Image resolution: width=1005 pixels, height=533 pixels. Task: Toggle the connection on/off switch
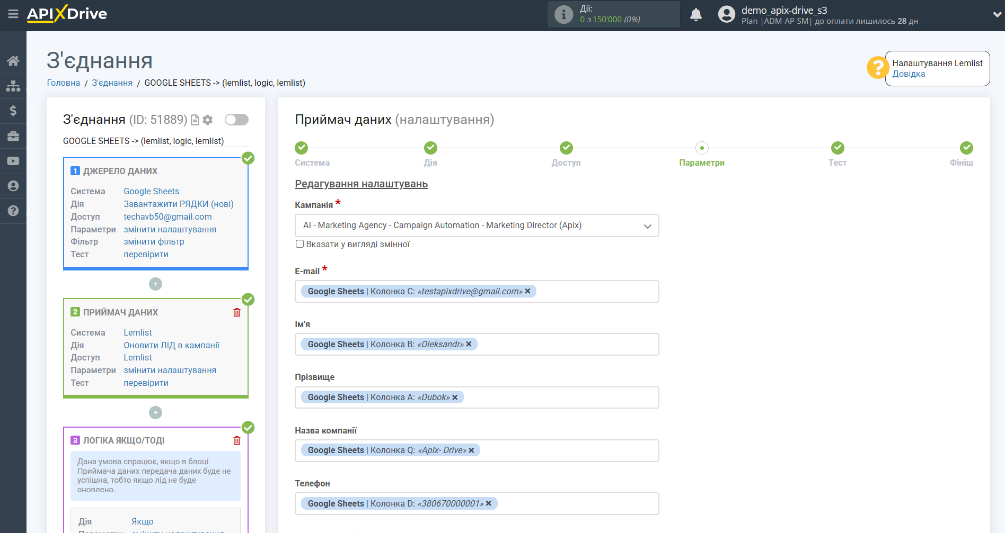[x=236, y=120]
